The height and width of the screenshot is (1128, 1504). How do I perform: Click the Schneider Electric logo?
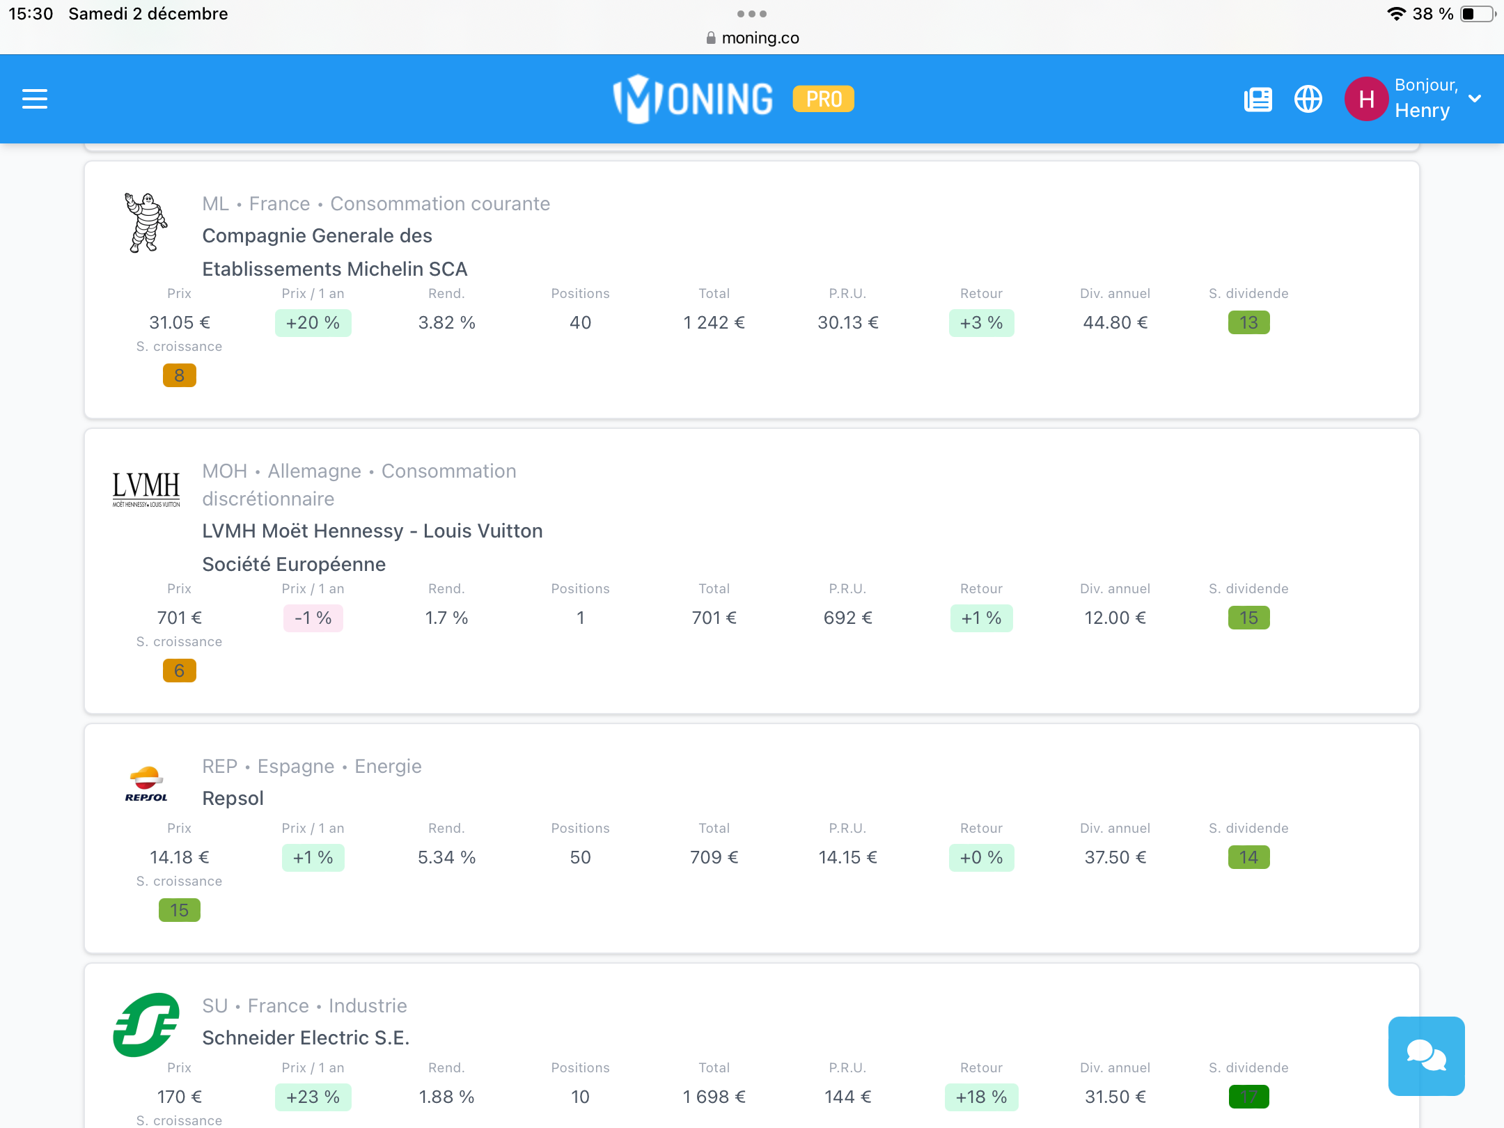tap(146, 1025)
